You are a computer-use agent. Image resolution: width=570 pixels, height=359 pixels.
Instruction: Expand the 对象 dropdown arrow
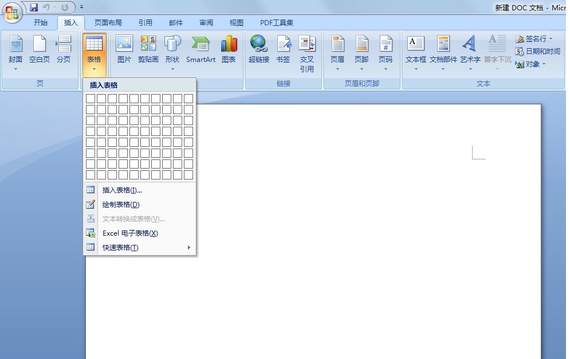(544, 64)
